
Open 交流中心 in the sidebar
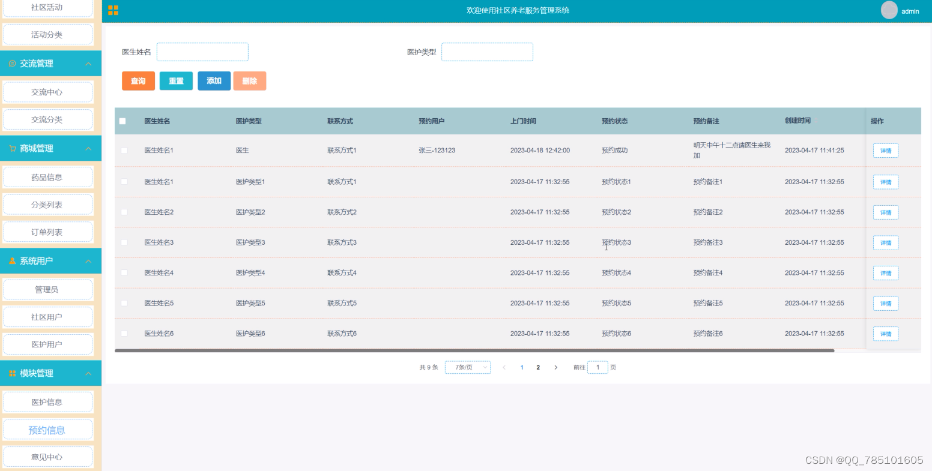point(48,92)
